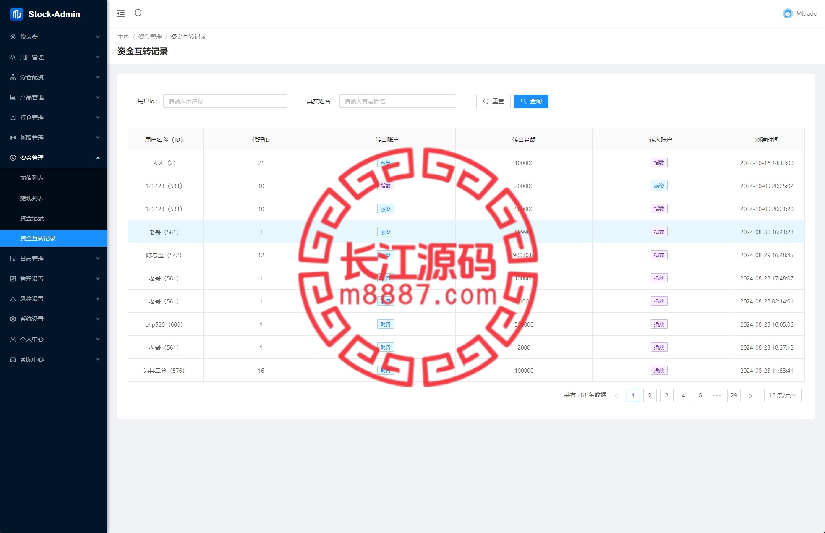Click the Stock-Admin logo icon
Viewport: 825px width, 533px height.
click(x=16, y=14)
